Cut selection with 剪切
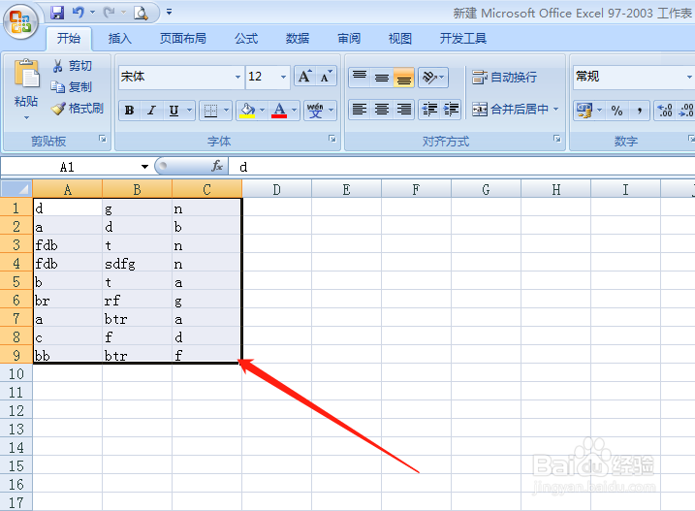Screen dimensions: 695x511 [x=73, y=66]
